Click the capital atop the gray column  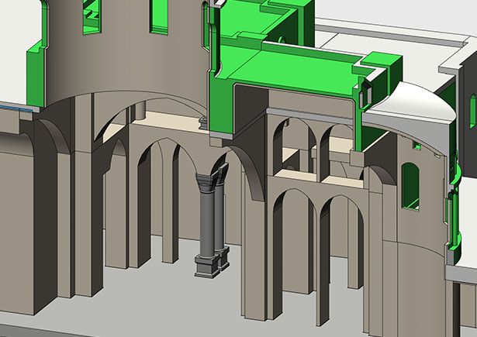point(209,184)
